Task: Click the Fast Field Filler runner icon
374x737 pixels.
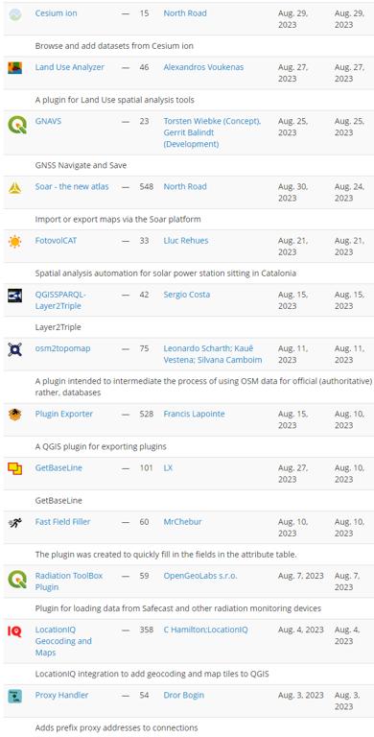Action: tap(15, 523)
